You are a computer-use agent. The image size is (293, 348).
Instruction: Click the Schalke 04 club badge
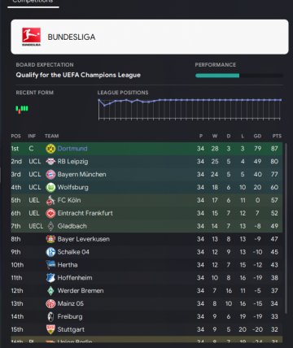[50, 252]
